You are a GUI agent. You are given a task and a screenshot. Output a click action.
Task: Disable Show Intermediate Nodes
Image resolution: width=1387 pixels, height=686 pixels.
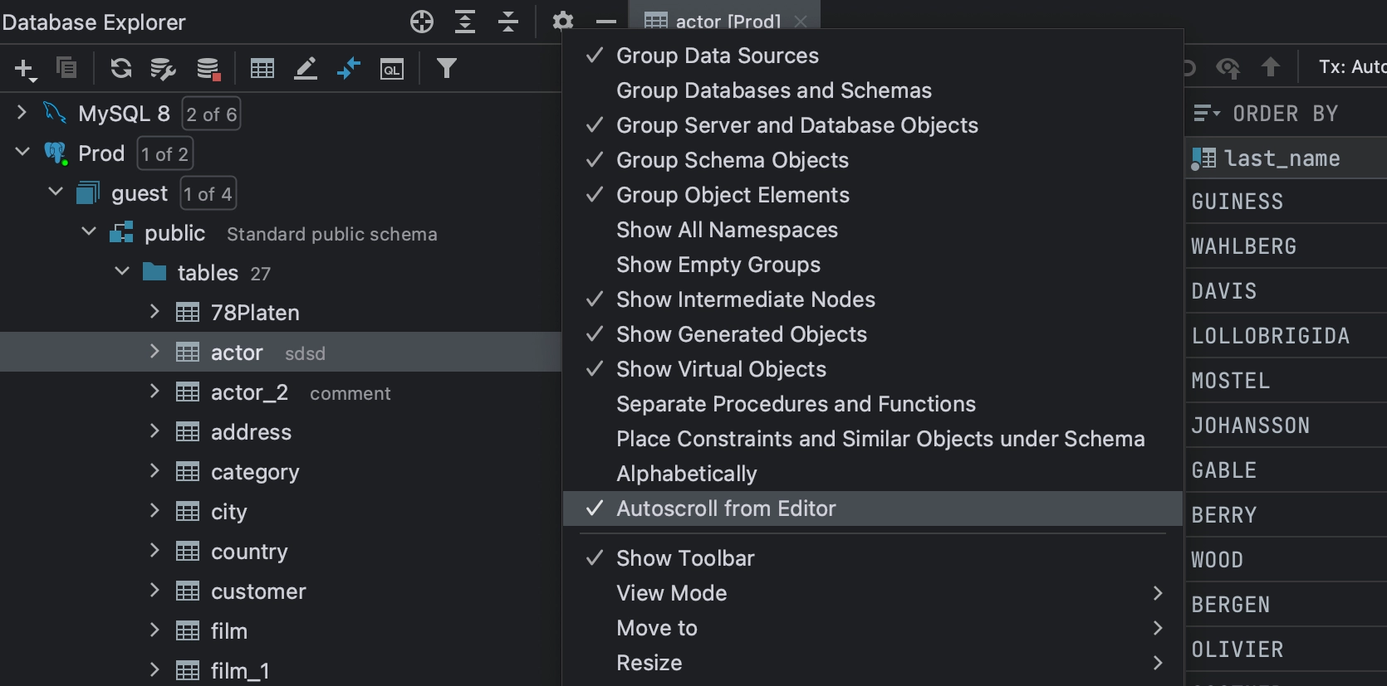coord(872,299)
